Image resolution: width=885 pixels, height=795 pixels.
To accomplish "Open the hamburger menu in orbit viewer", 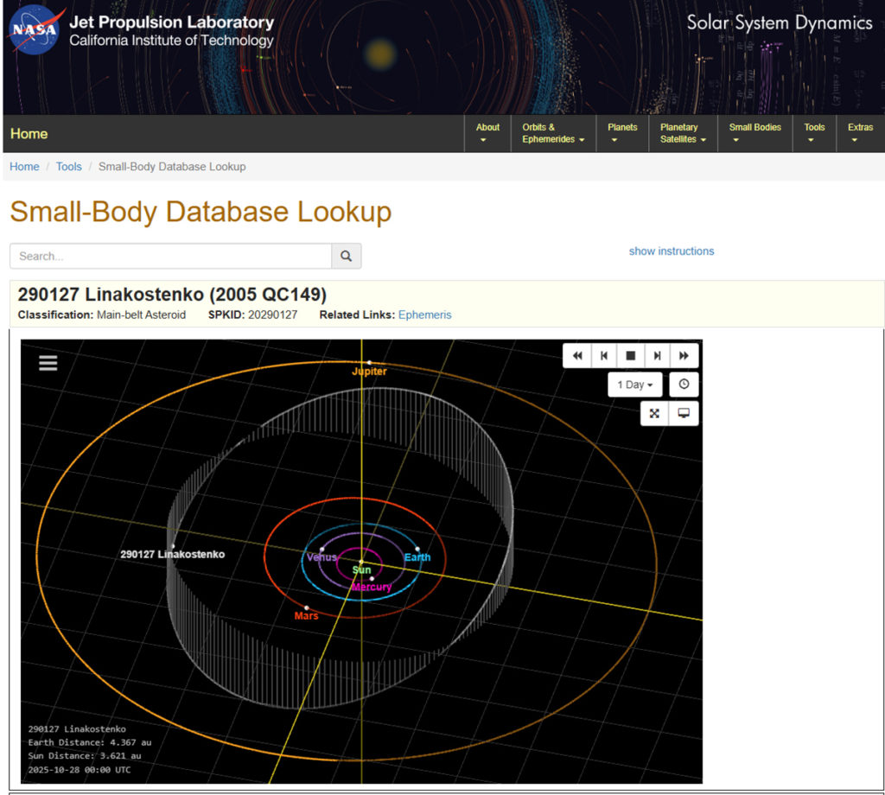I will [48, 363].
